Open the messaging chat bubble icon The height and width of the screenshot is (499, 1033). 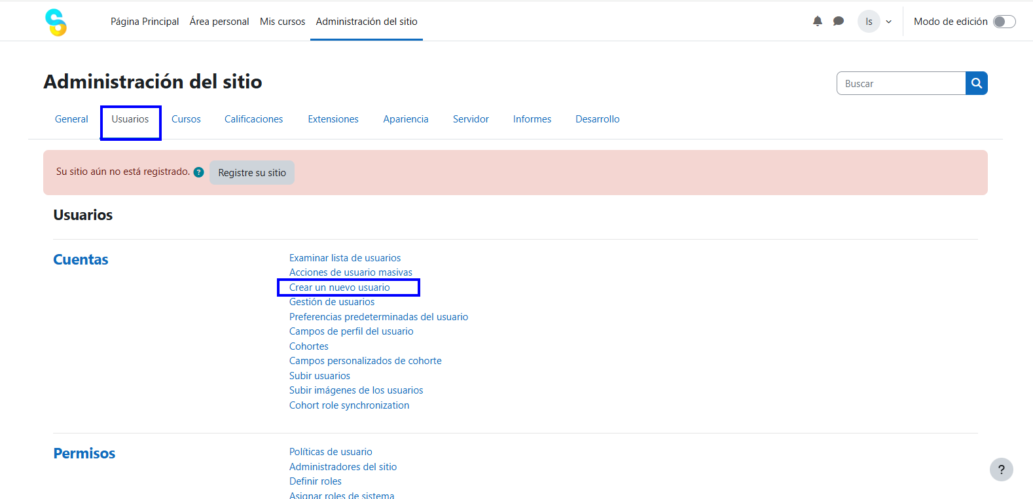(838, 21)
